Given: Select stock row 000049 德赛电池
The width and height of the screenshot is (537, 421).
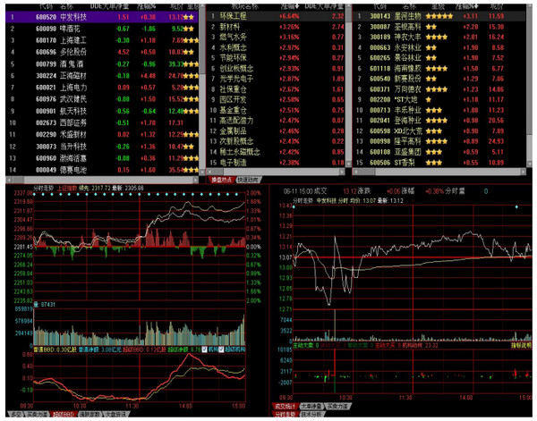Looking at the screenshot, I should coord(102,170).
